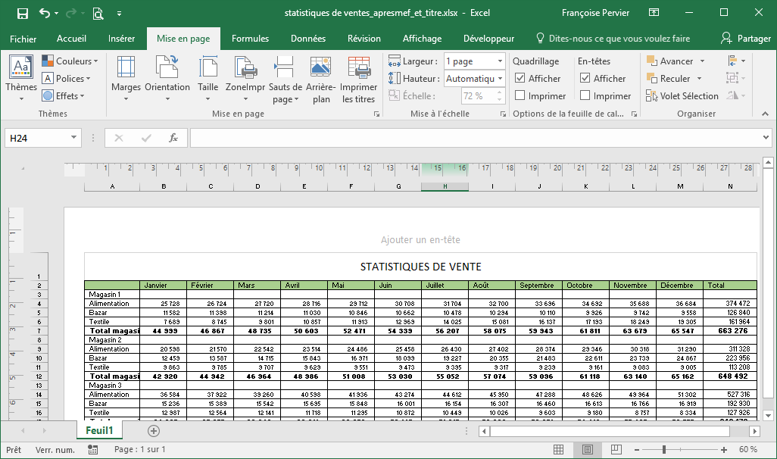Toggle Quadrillage Afficher checkbox
Viewport: 777px width, 459px height.
(x=520, y=78)
